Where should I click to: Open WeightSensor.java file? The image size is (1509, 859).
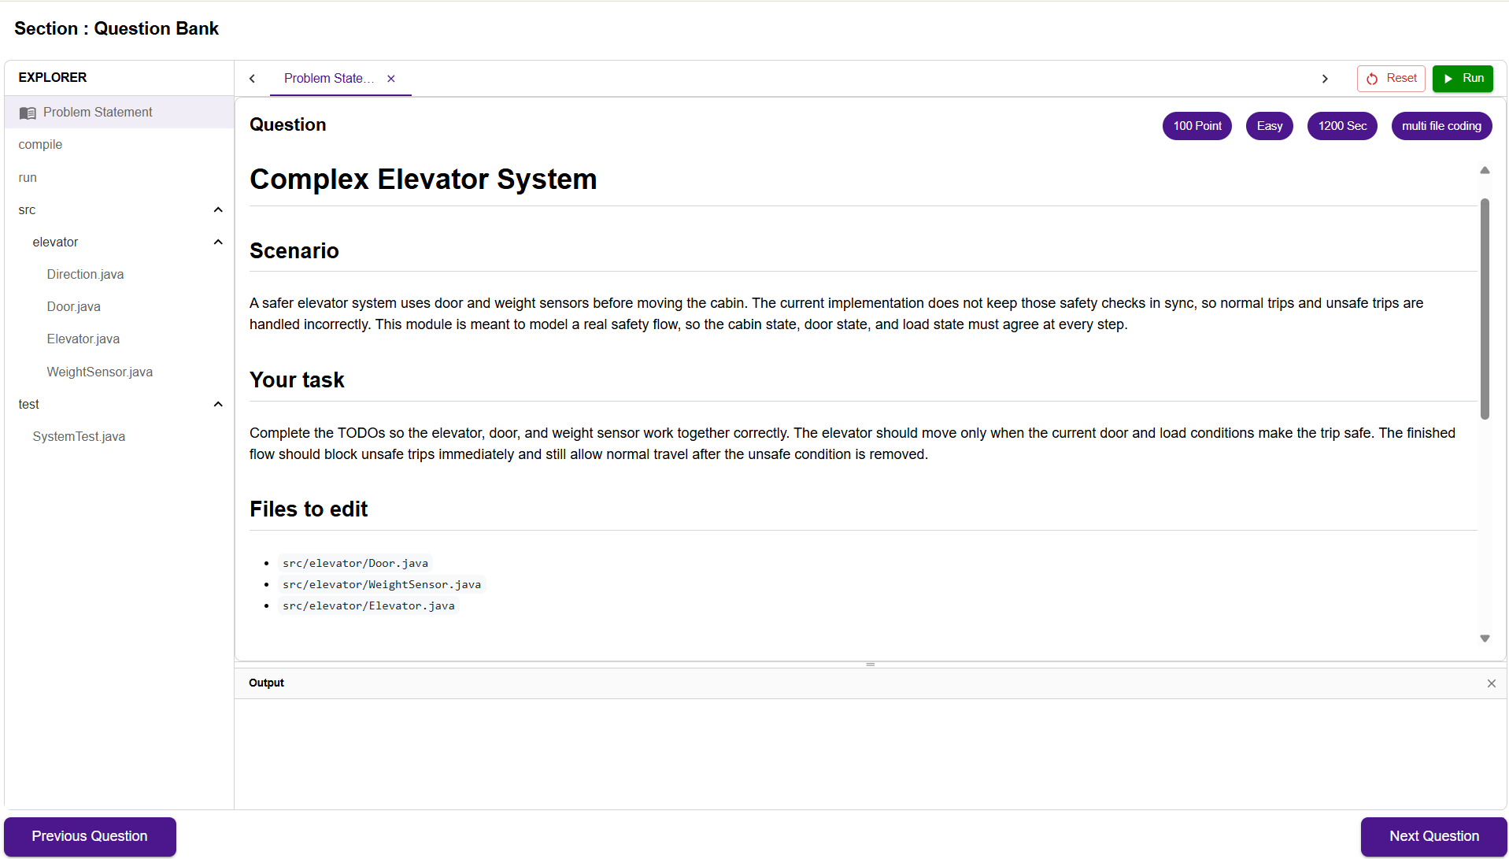coord(100,372)
